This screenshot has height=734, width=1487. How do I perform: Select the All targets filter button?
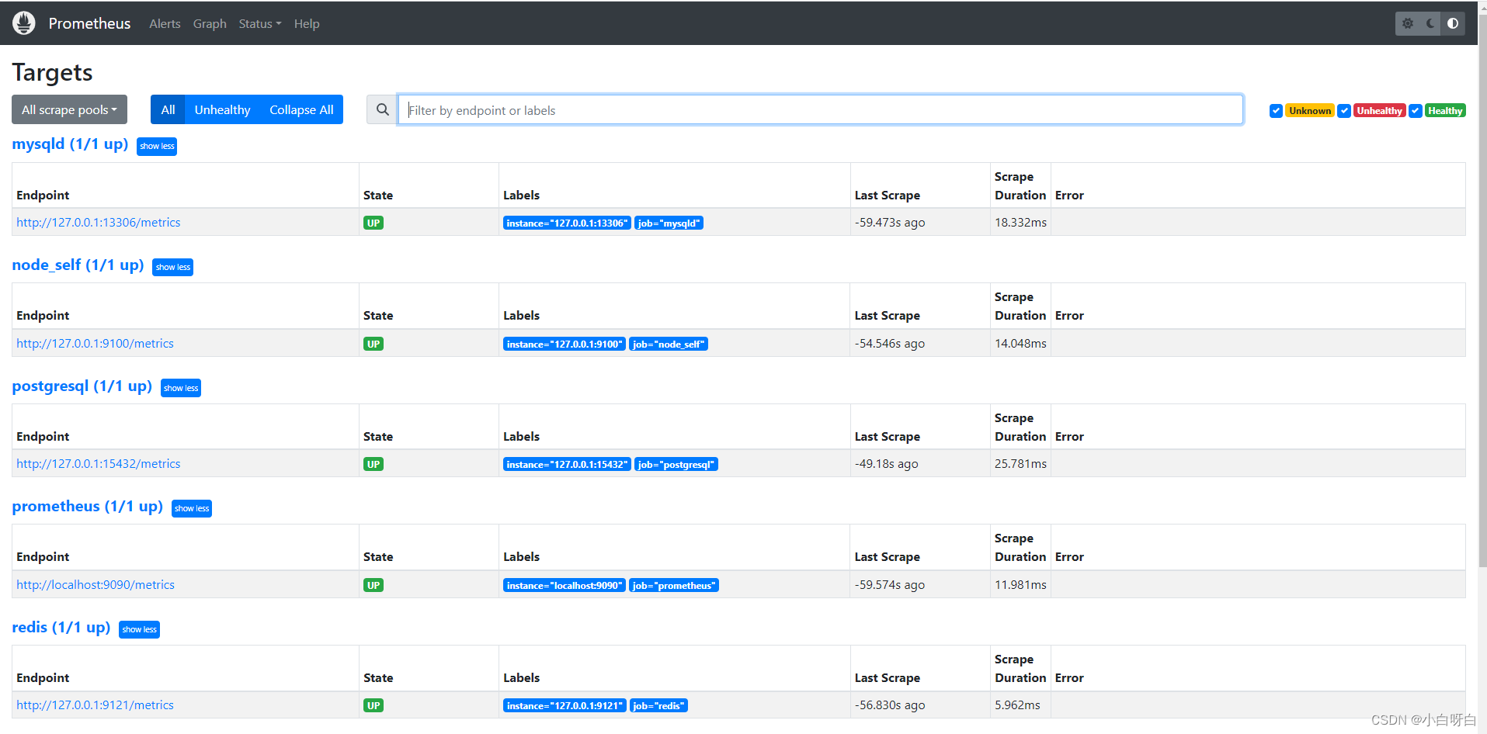coord(168,109)
